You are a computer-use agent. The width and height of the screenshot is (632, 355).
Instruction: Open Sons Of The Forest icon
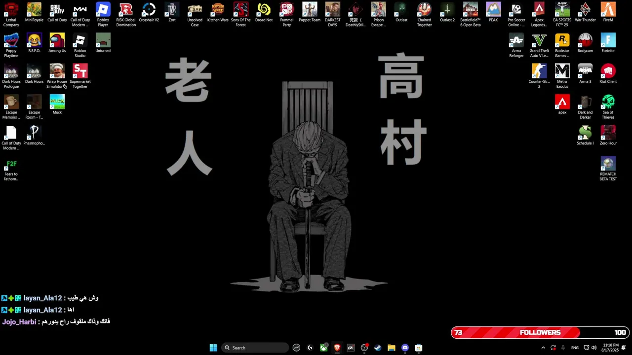point(240,14)
